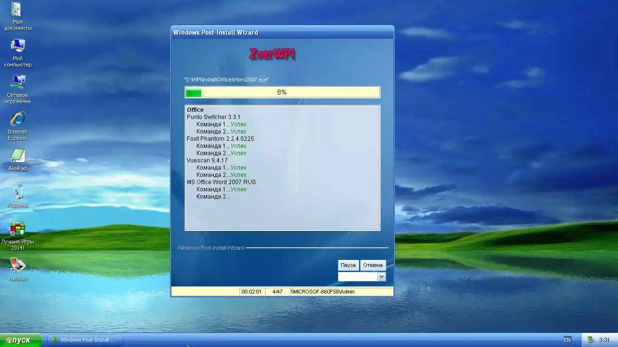Open the Recycle Bin (Корзина) icon
618x347 pixels.
[x=17, y=196]
